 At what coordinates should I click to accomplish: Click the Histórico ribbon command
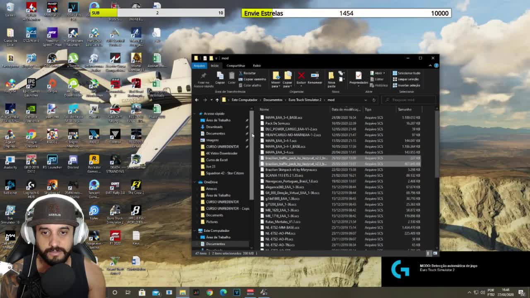click(379, 85)
